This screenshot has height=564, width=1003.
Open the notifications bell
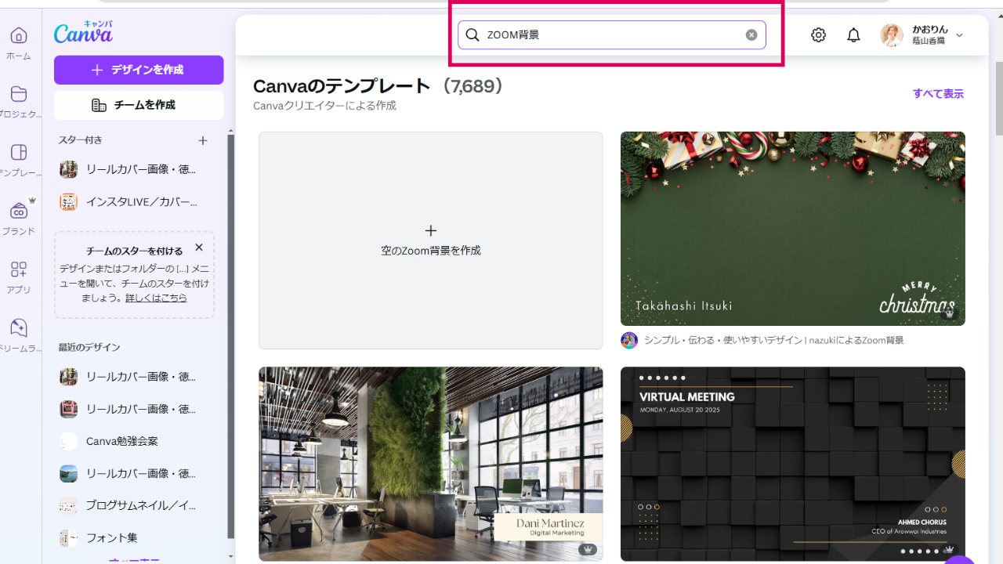click(x=853, y=35)
